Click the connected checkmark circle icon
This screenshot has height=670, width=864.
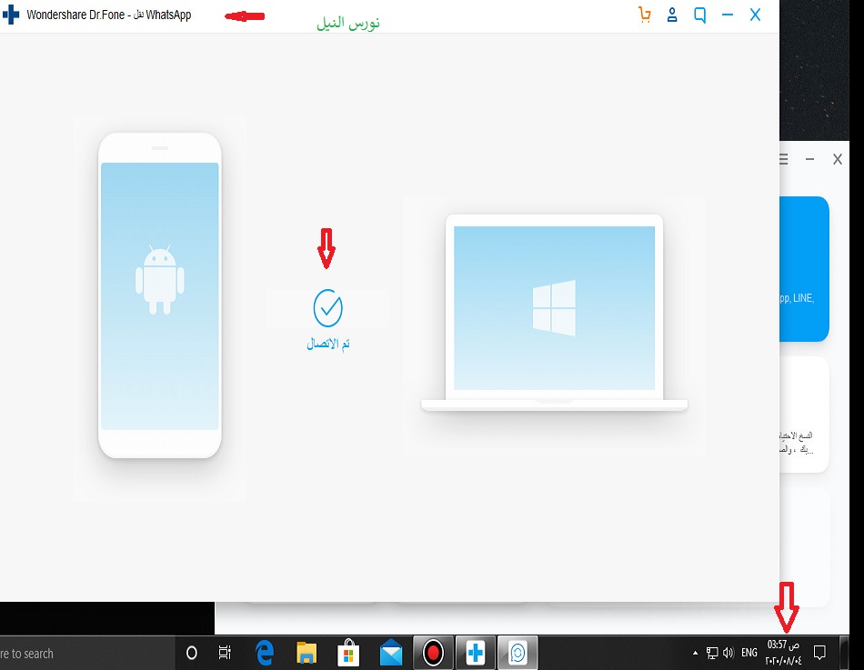coord(327,308)
